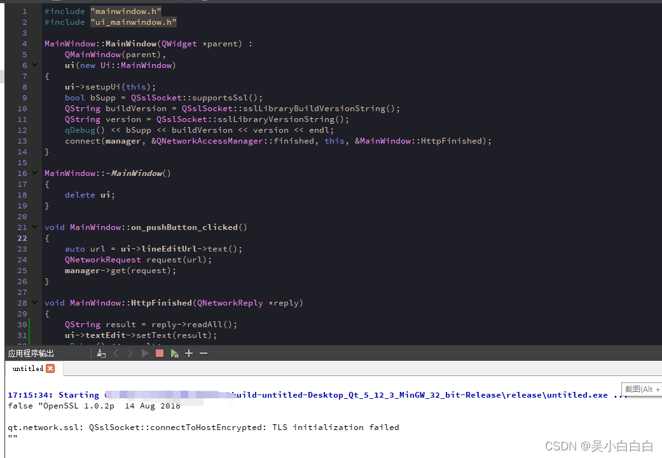The width and height of the screenshot is (662, 458).
Task: Zoom in output text with plus icon
Action: (x=189, y=353)
